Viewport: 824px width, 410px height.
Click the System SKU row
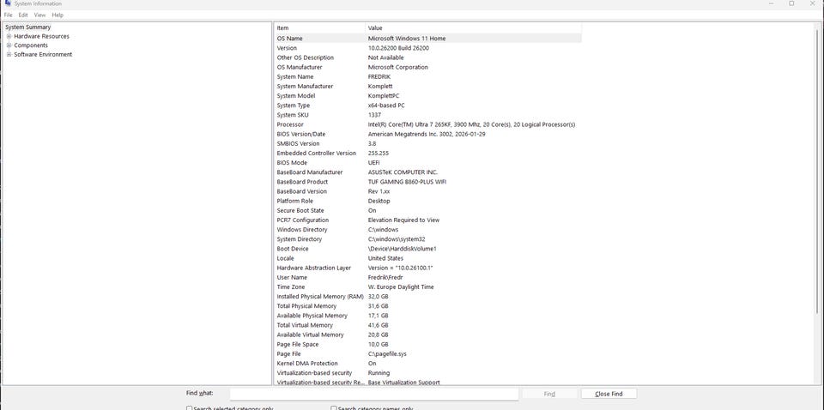(x=427, y=115)
